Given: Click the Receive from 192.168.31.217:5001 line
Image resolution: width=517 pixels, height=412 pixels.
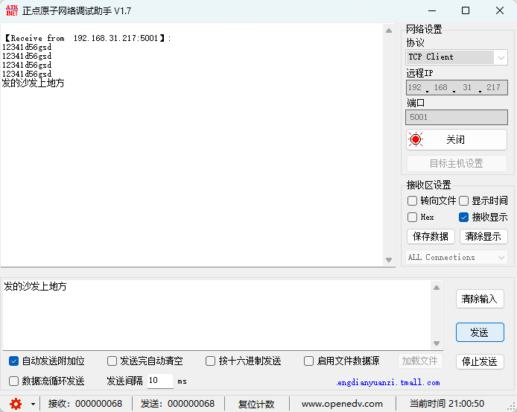Looking at the screenshot, I should (87, 38).
